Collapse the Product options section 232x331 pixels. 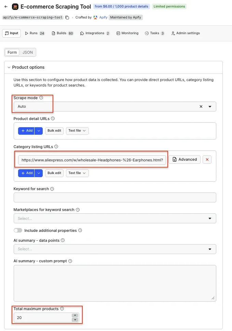(x=9, y=67)
